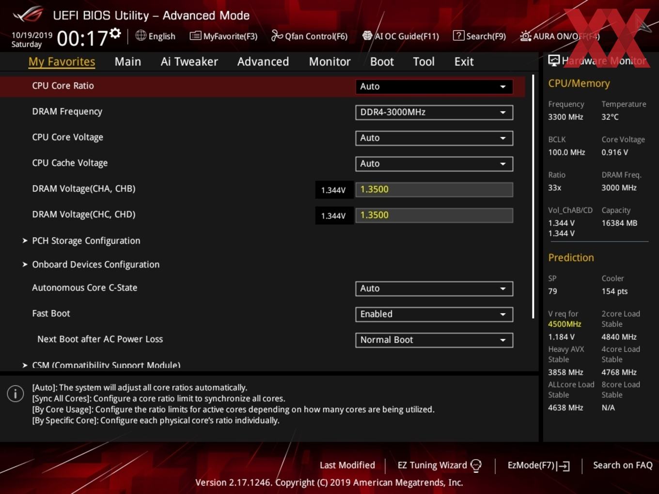659x494 pixels.
Task: Open CPU Core Ratio dropdown
Action: [434, 86]
